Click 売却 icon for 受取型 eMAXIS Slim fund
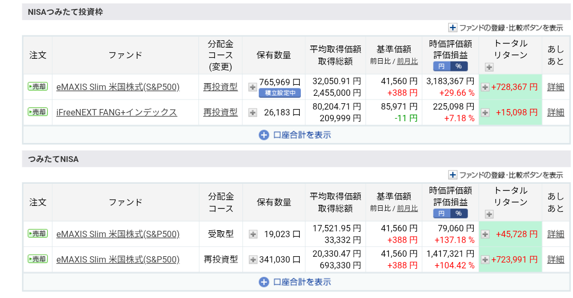Viewport: 573px width, 298px height. (x=38, y=233)
